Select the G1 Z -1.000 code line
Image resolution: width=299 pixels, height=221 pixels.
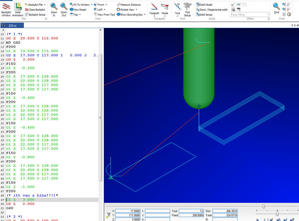tap(20, 187)
